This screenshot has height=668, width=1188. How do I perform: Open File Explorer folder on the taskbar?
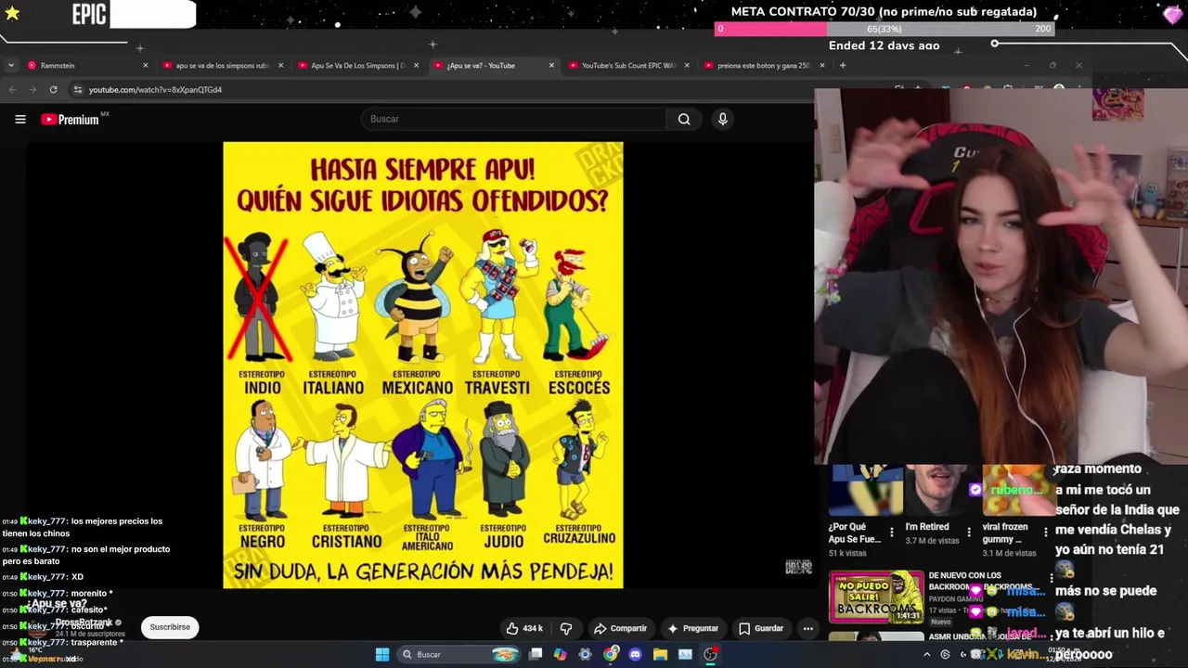point(660,655)
